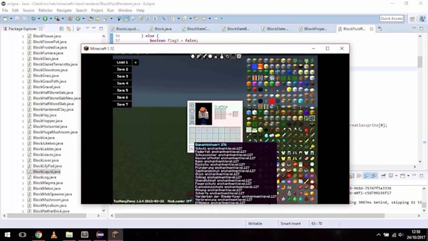Click the TooManyItems sword survival mode icon

pyautogui.click(x=204, y=56)
